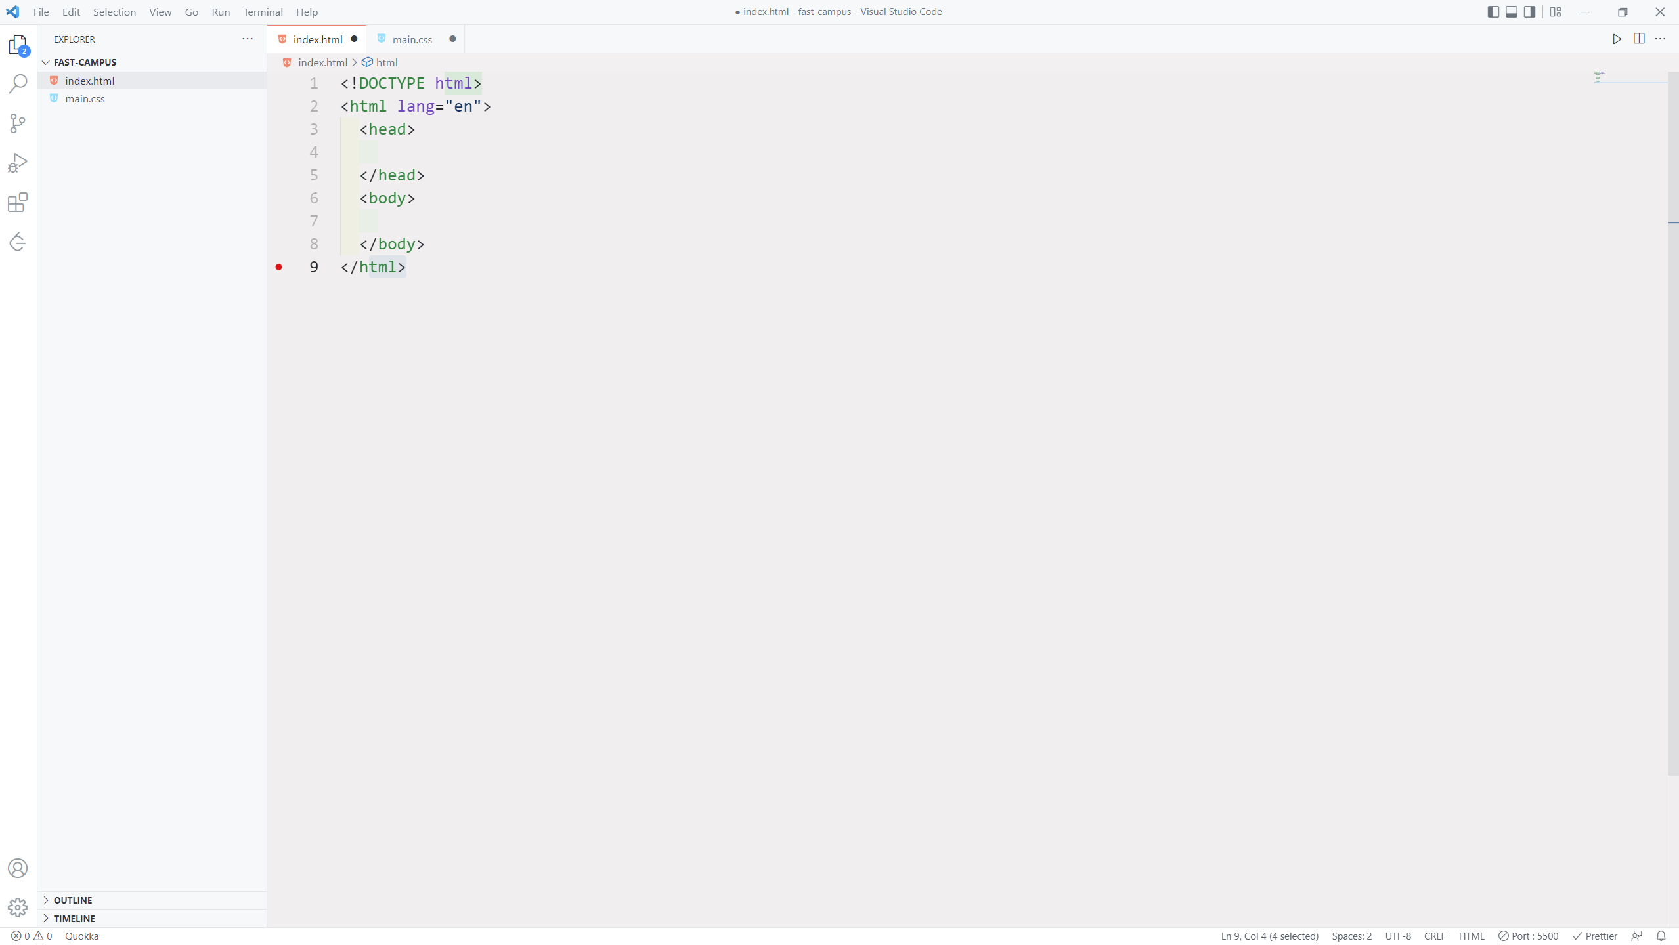
Task: Toggle the bottom Panel layout icon
Action: coord(1512,12)
